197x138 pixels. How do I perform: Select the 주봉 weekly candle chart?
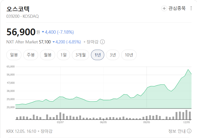31,55
